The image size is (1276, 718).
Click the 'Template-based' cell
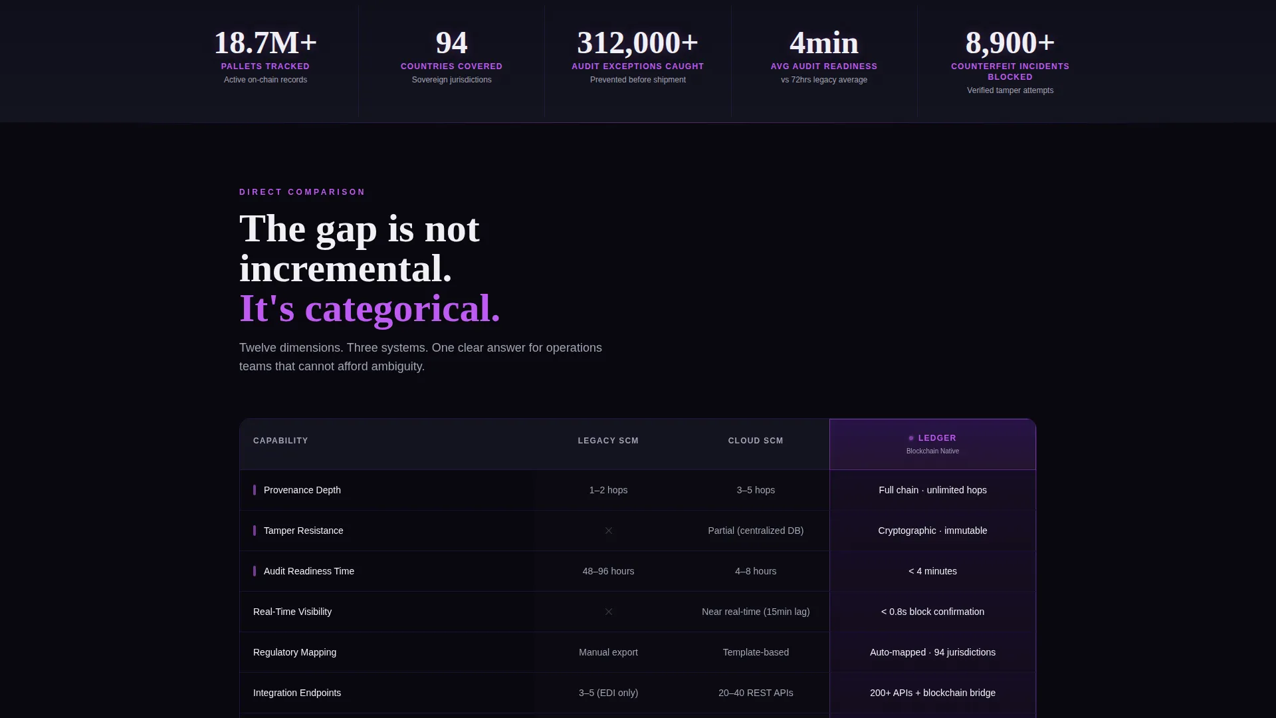(756, 652)
